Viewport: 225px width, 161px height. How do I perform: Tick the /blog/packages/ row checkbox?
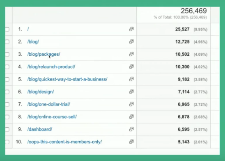tap(7, 54)
